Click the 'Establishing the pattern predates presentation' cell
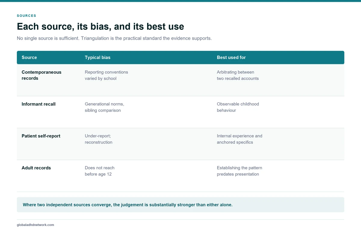The image size is (361, 235). point(239,171)
